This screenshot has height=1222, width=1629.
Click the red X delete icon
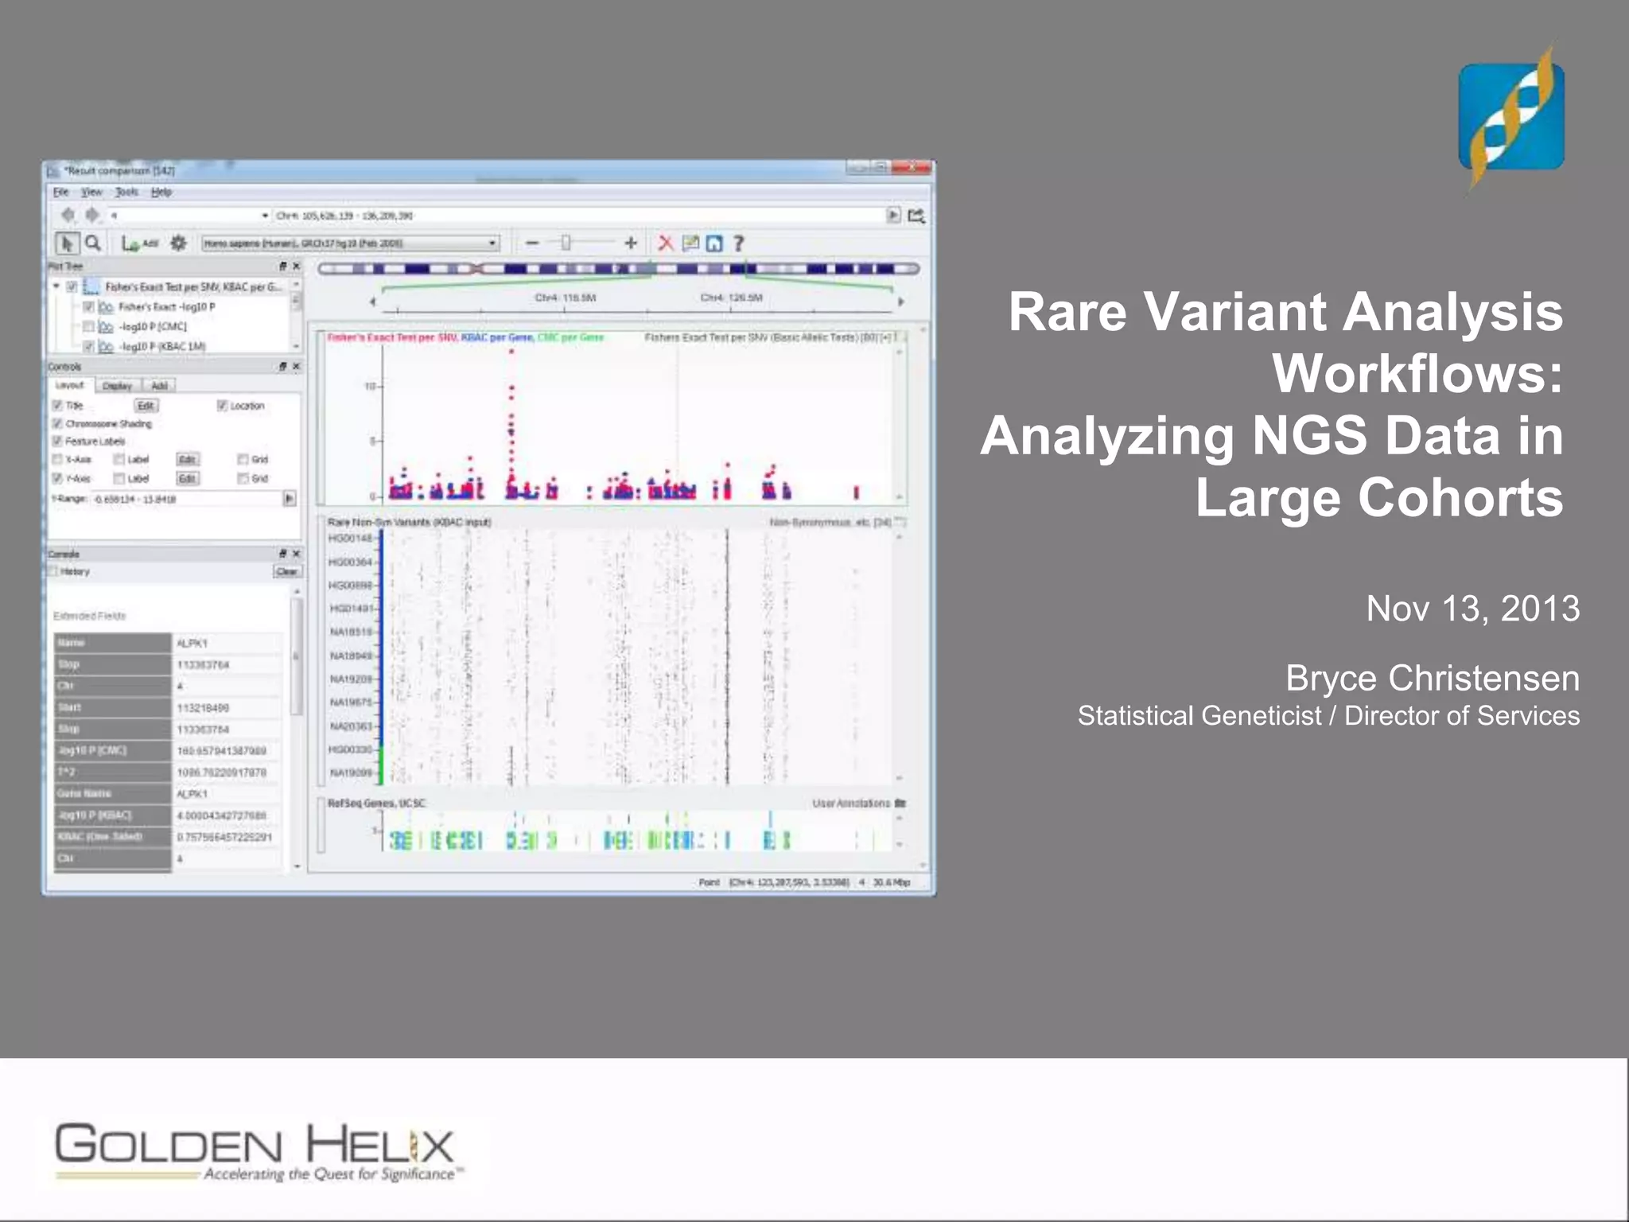click(x=666, y=243)
